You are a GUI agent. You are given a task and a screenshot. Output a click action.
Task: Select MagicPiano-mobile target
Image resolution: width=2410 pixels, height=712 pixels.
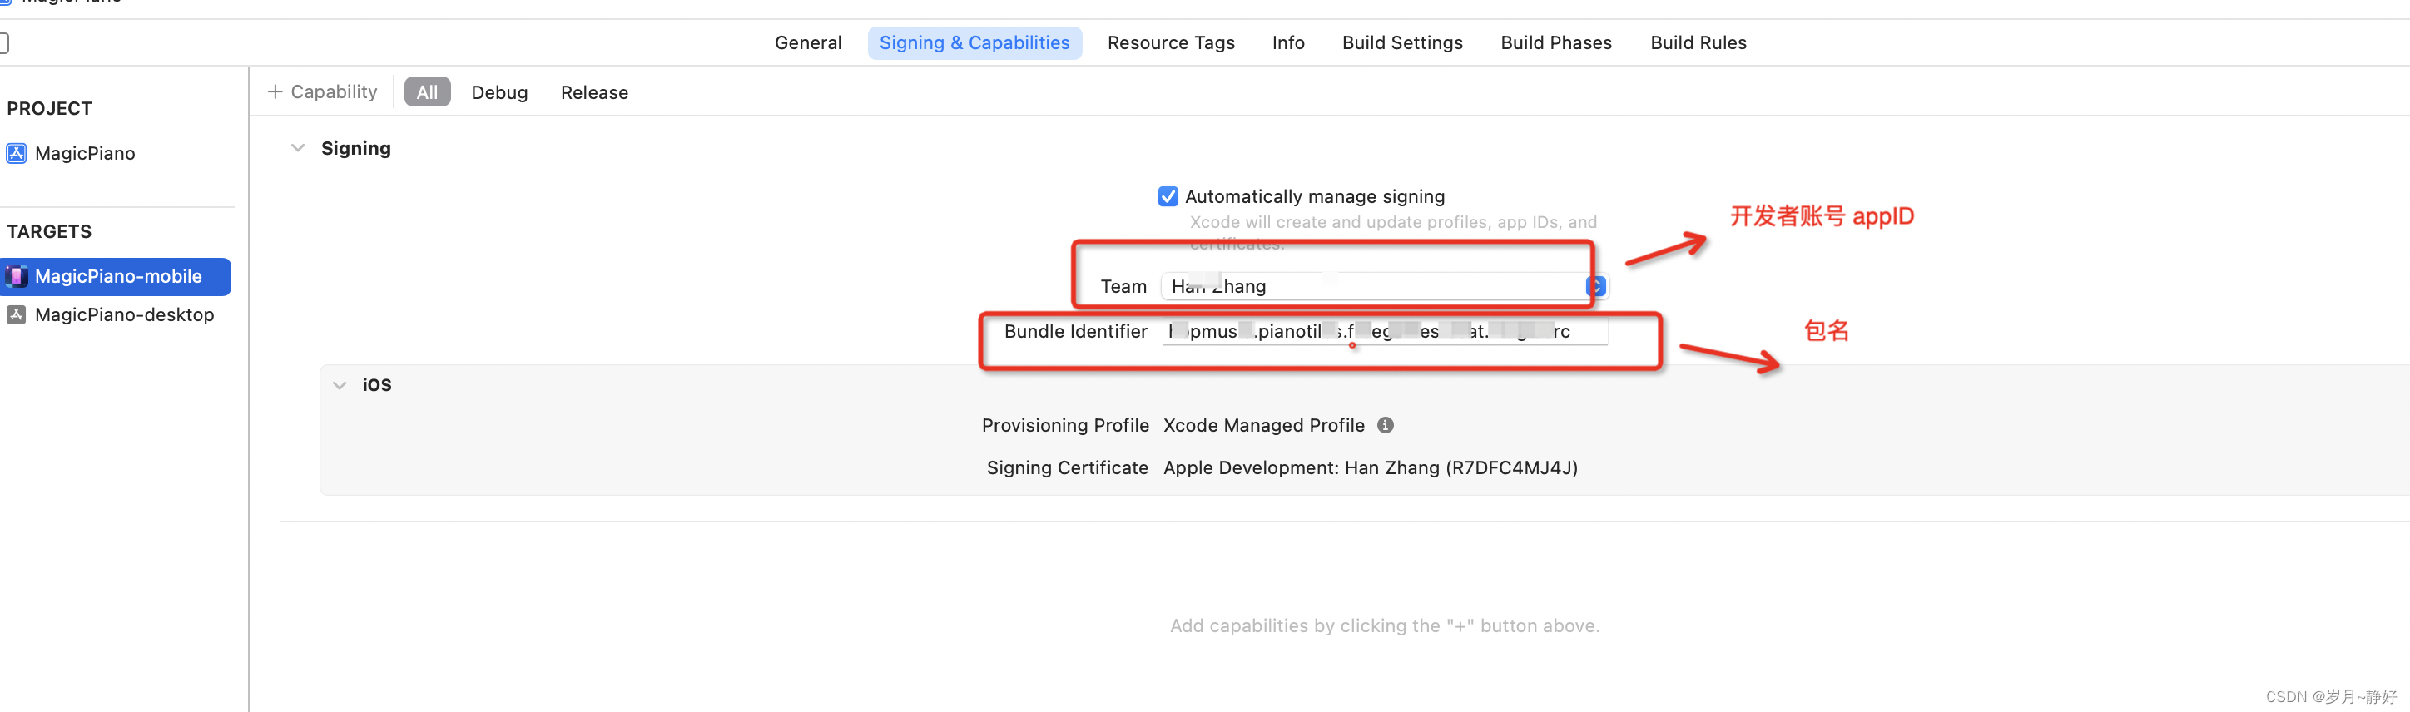pyautogui.click(x=115, y=277)
